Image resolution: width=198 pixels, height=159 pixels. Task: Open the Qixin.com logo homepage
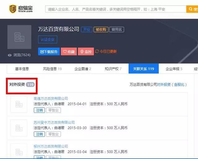pos(21,9)
